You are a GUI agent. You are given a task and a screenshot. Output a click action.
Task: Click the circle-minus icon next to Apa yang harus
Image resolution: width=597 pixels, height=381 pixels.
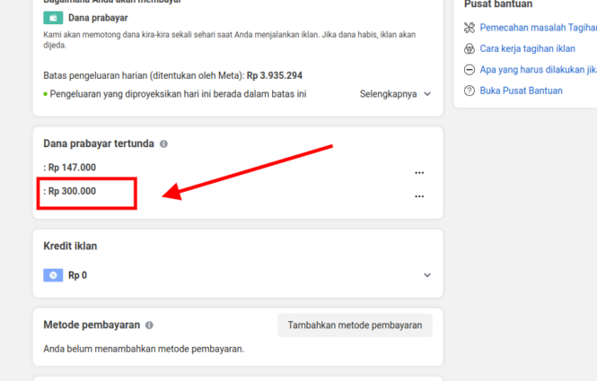click(x=470, y=70)
